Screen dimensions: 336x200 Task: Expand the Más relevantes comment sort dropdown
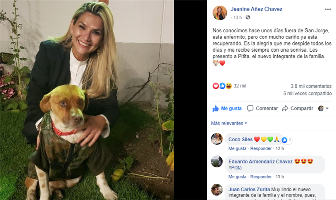tap(229, 124)
